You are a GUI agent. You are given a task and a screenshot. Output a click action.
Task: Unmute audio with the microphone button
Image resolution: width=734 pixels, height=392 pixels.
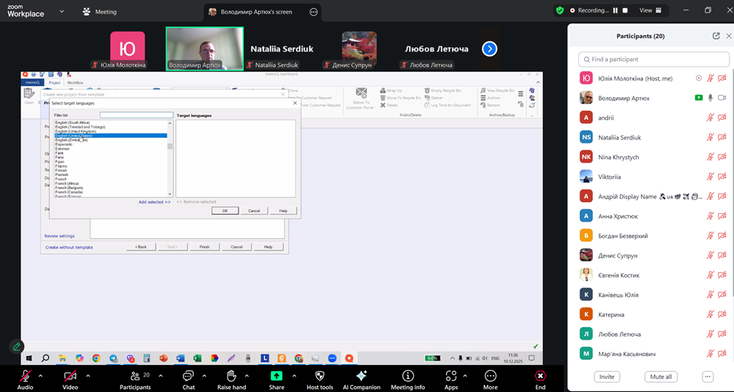pyautogui.click(x=25, y=376)
